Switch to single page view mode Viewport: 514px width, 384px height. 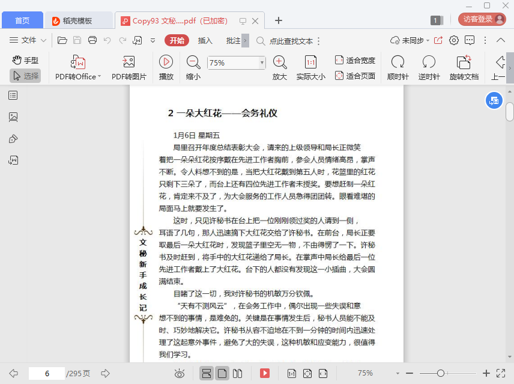(222, 373)
